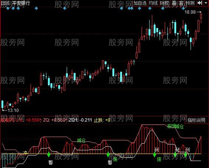Click the diamond marker beneath the 均线 button
The height and width of the screenshot is (168, 209).
pos(150,8)
